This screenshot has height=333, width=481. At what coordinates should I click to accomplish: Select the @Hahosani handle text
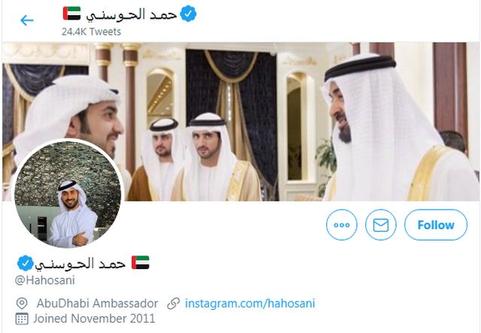45,280
